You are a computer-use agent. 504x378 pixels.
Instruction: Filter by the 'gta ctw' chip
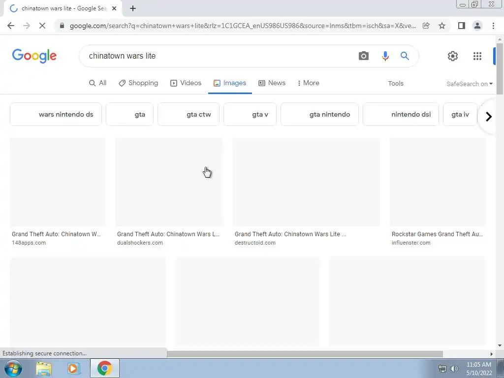coord(189,114)
